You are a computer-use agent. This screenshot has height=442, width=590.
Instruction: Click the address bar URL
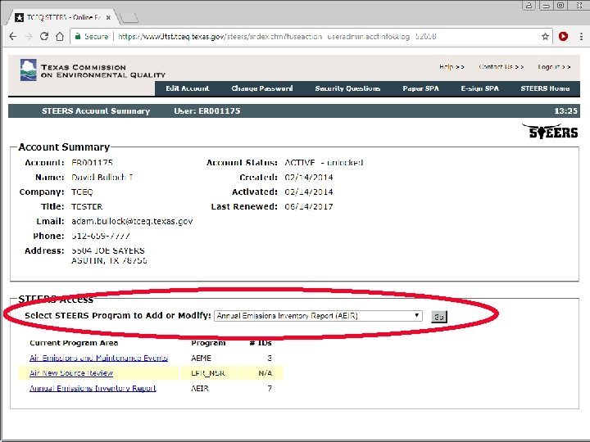point(277,37)
